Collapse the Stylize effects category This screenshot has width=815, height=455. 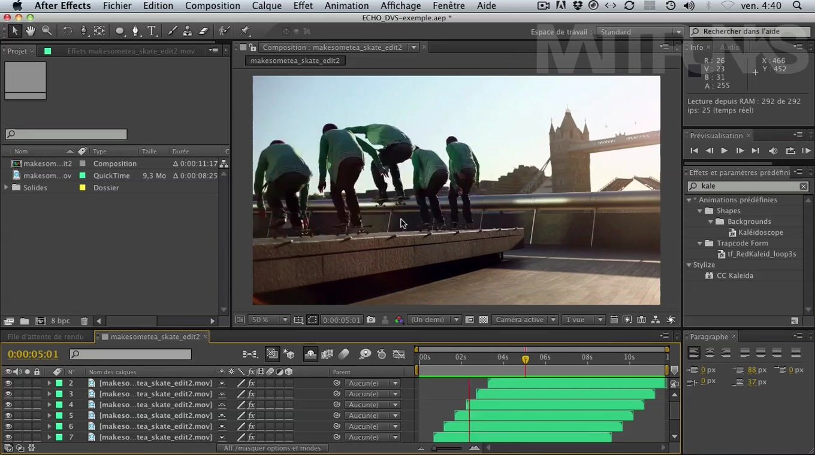coord(689,265)
